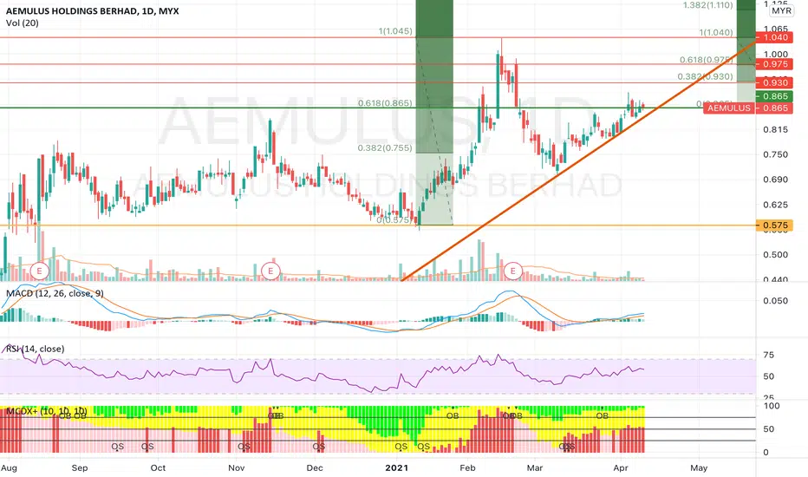The height and width of the screenshot is (477, 808).
Task: Select the 1(1.040) Fibonacci level label
Action: pyautogui.click(x=716, y=32)
